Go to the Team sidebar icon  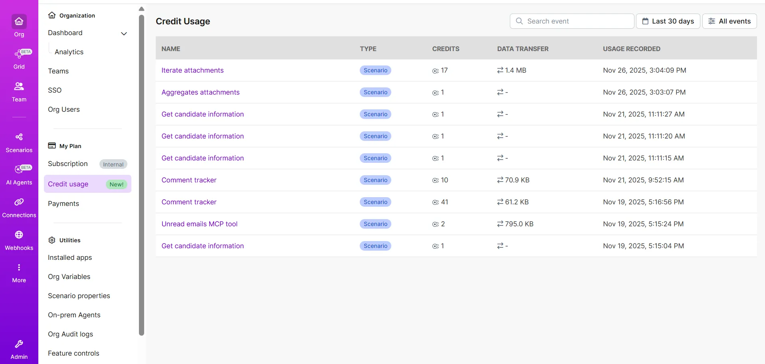pos(19,86)
